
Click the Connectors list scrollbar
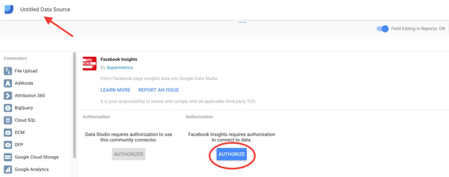[x=74, y=104]
